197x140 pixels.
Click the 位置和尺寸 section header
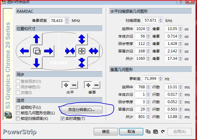59,28
